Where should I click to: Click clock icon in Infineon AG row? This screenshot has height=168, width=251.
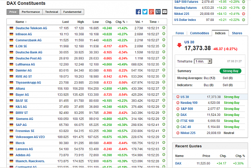(163, 34)
